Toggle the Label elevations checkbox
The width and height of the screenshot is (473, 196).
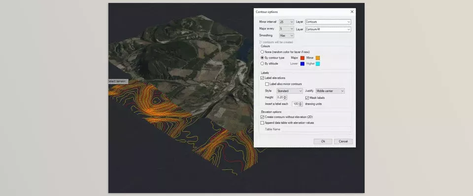[x=262, y=78]
